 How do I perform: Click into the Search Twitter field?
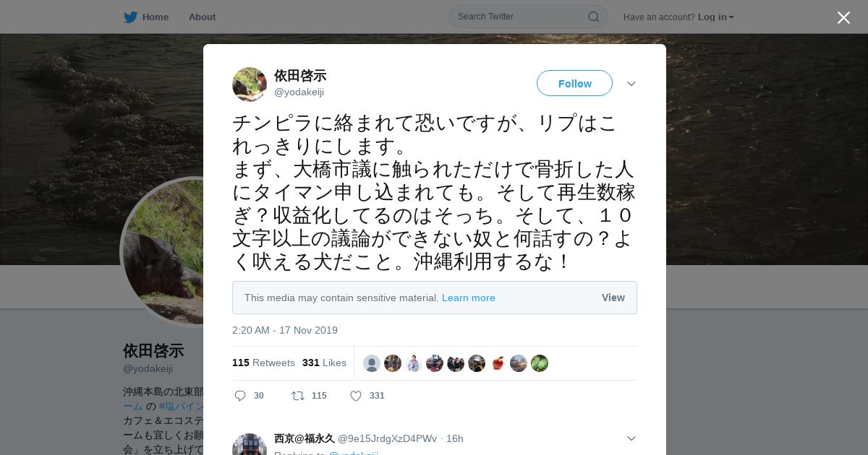click(x=521, y=17)
